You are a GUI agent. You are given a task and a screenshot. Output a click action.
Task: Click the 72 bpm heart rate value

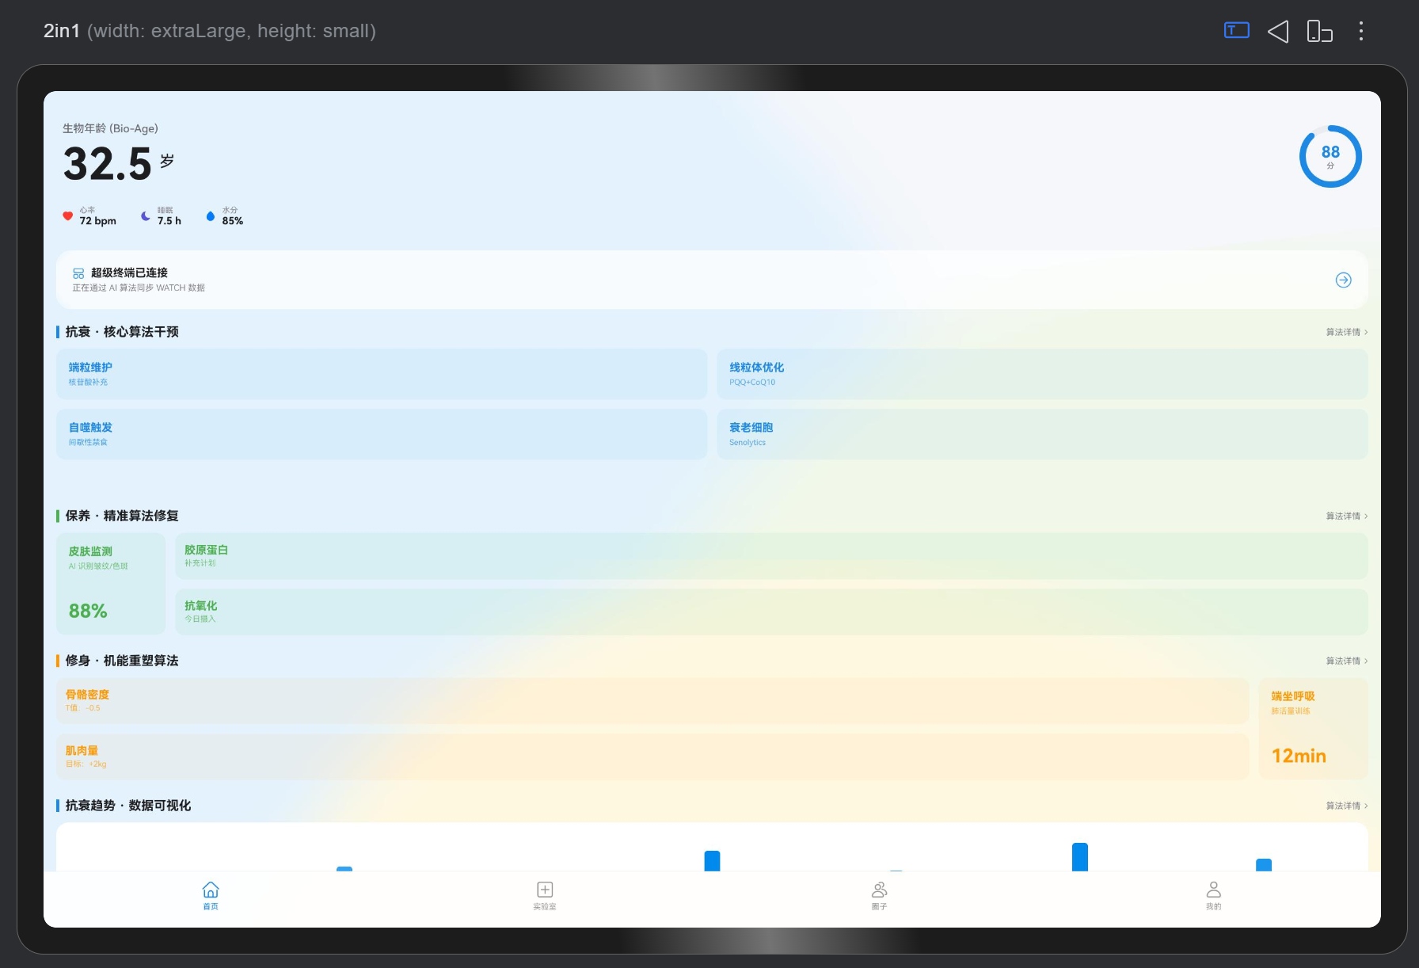tap(97, 221)
